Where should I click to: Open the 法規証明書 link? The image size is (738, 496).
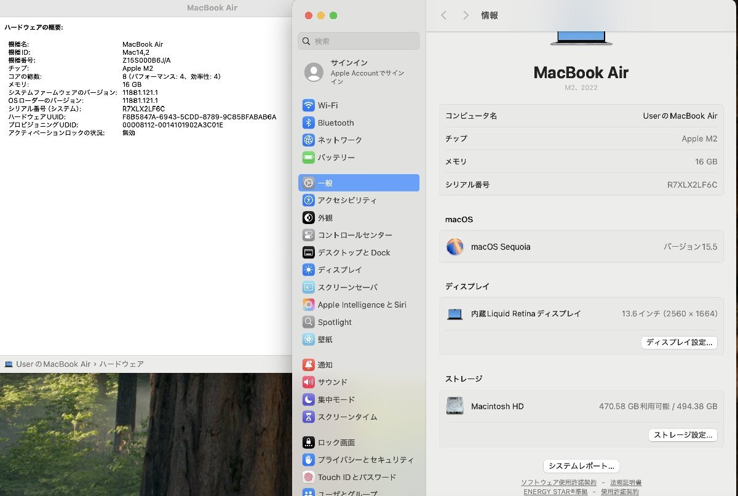pos(626,482)
